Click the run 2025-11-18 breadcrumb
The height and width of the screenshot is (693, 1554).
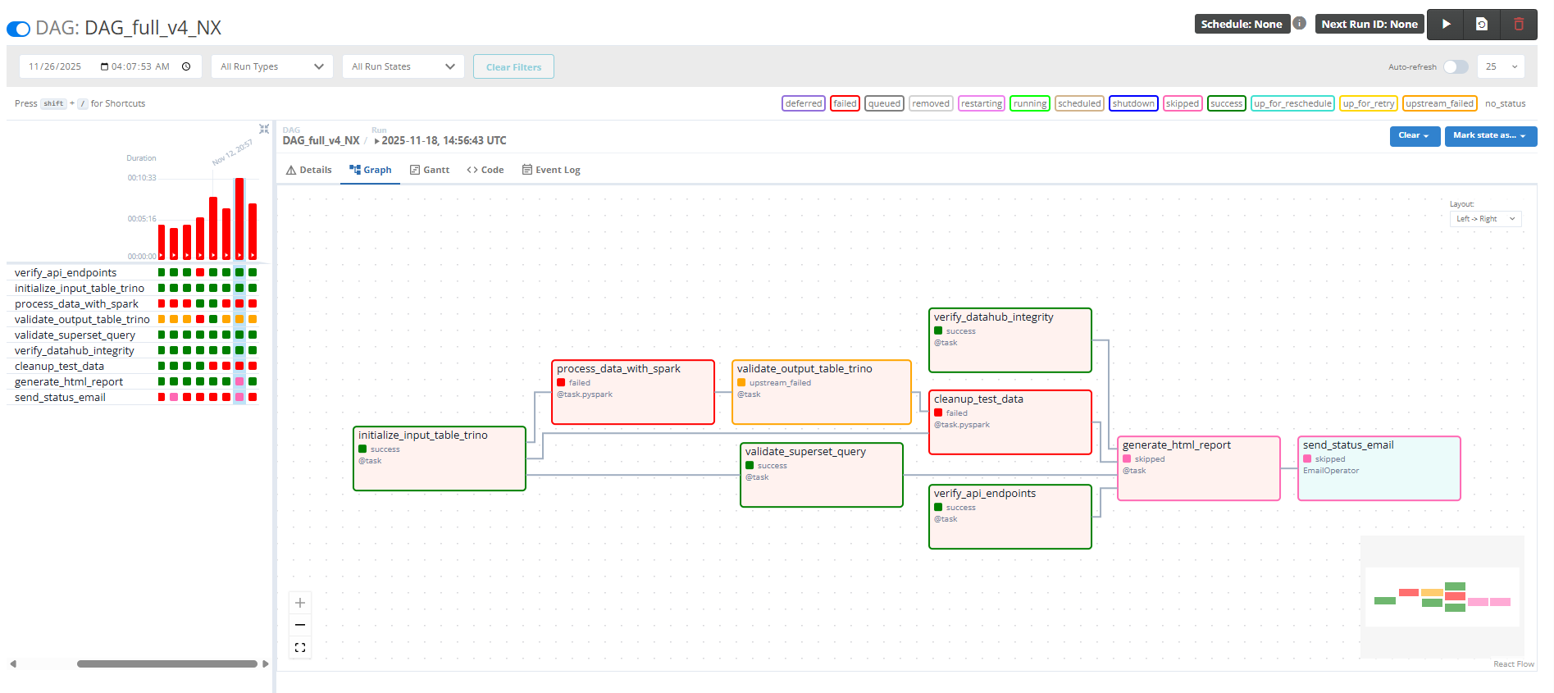tap(440, 140)
